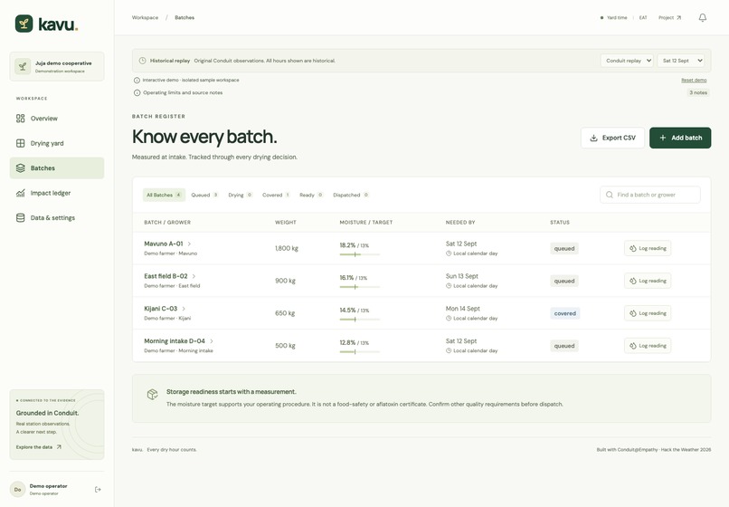Click the Batches stack icon
729x507 pixels.
click(21, 168)
